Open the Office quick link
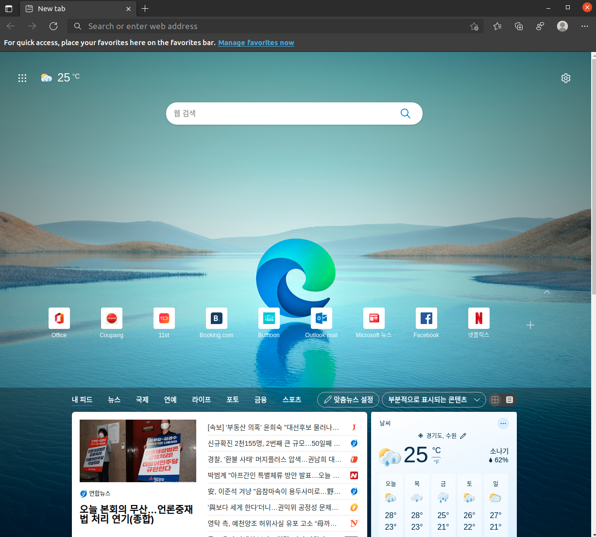The image size is (596, 537). (59, 323)
